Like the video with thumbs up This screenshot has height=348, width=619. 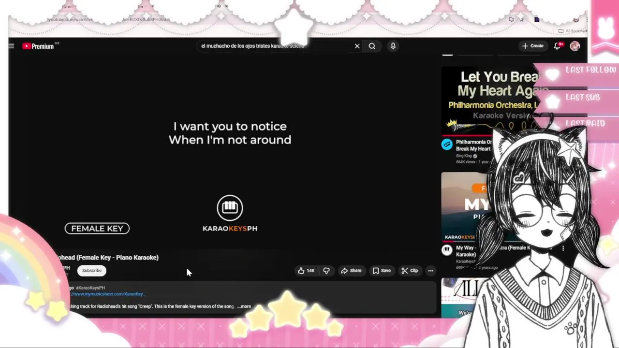[x=306, y=271]
